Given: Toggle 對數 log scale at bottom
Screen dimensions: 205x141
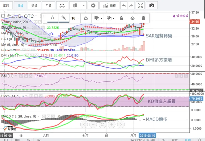Looking at the screenshot, I should [175, 140].
